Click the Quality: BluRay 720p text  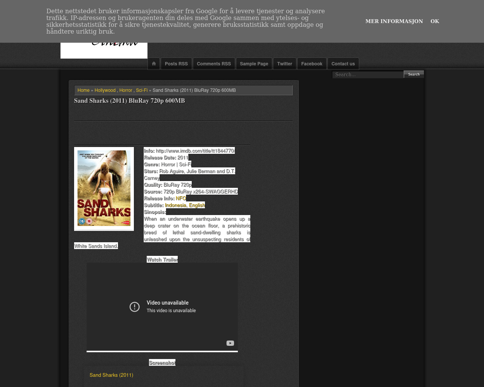[168, 185]
